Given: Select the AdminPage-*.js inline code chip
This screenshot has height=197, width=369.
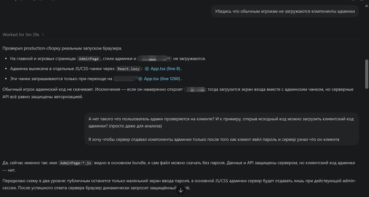Looking at the screenshot, I should click(75, 163).
